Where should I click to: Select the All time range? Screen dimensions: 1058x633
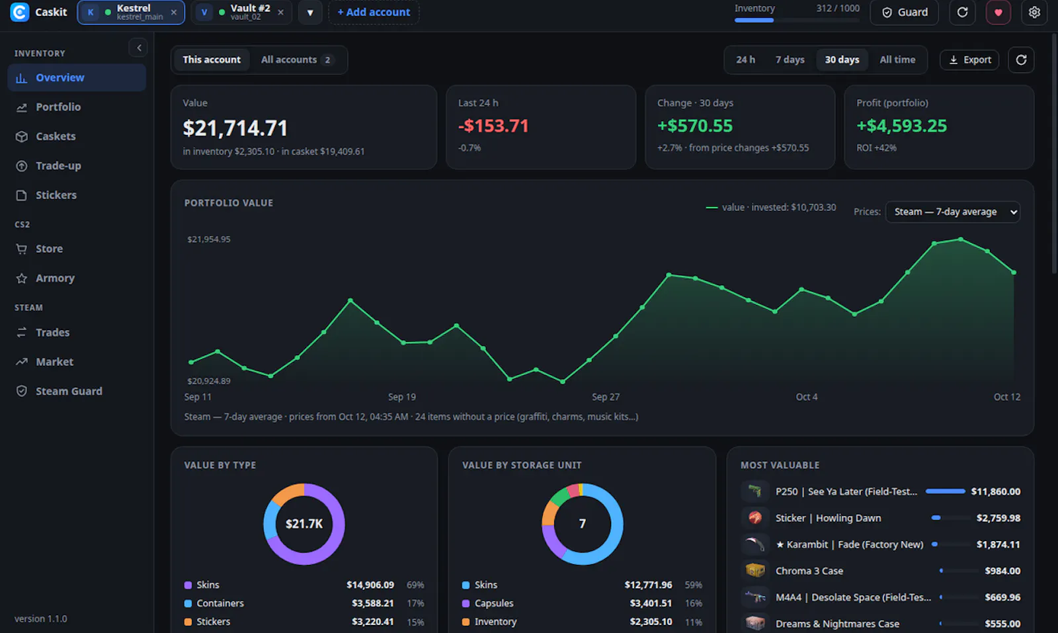click(x=897, y=60)
